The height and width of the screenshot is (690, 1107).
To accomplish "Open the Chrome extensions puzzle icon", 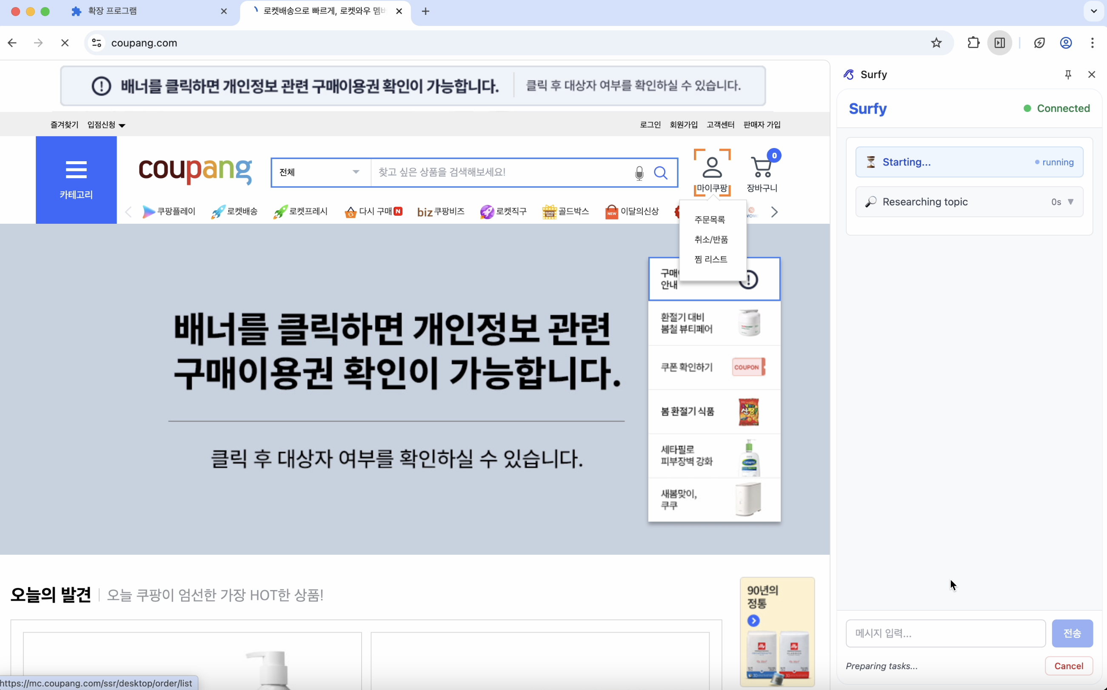I will [973, 43].
